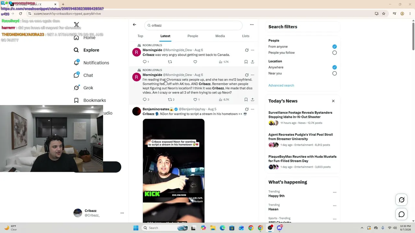Switch to the Top tab
415x233 pixels.
pyautogui.click(x=140, y=36)
